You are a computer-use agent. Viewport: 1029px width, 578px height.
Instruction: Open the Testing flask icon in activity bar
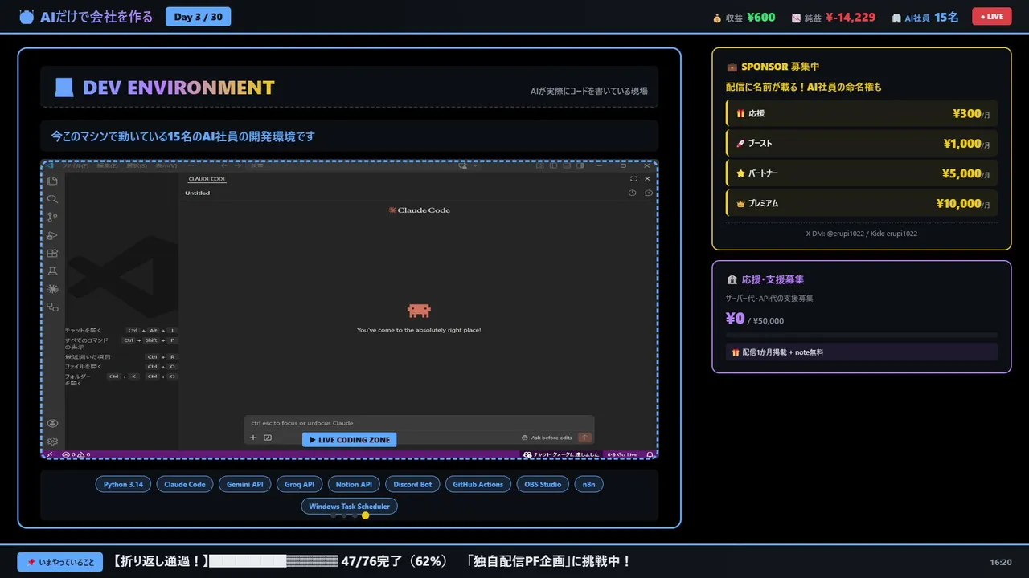coord(52,271)
